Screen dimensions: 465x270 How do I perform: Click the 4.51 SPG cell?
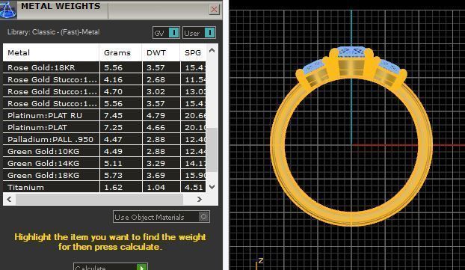point(193,187)
